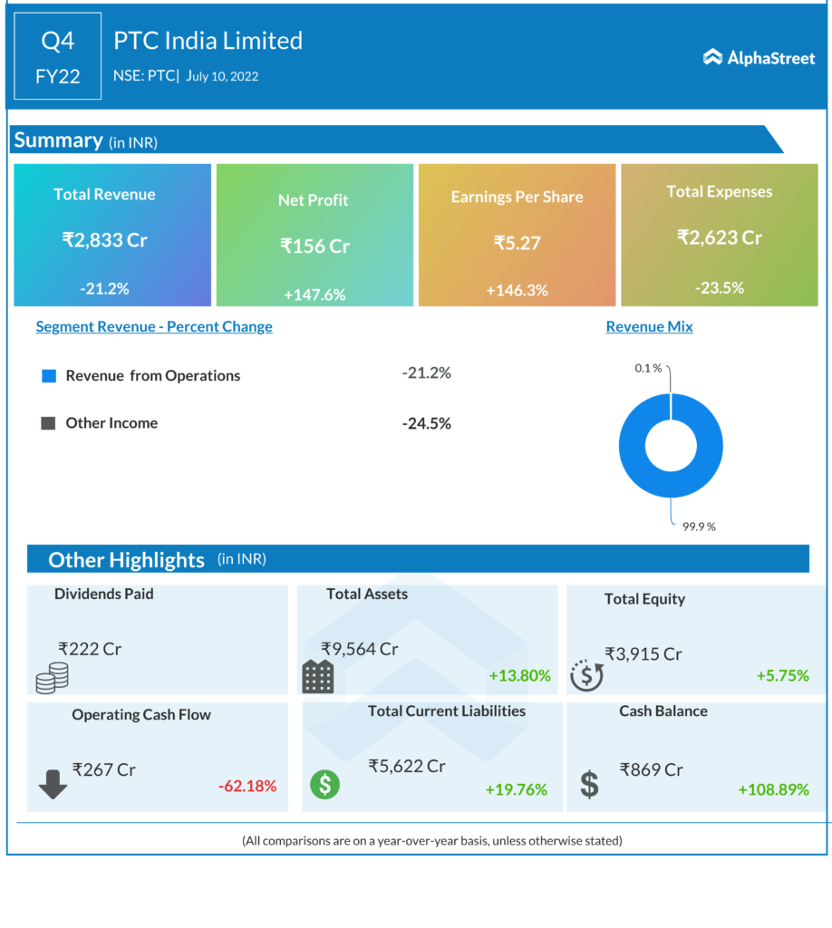832x928 pixels.
Task: Select the Total Expenses summary card
Action: 719,236
